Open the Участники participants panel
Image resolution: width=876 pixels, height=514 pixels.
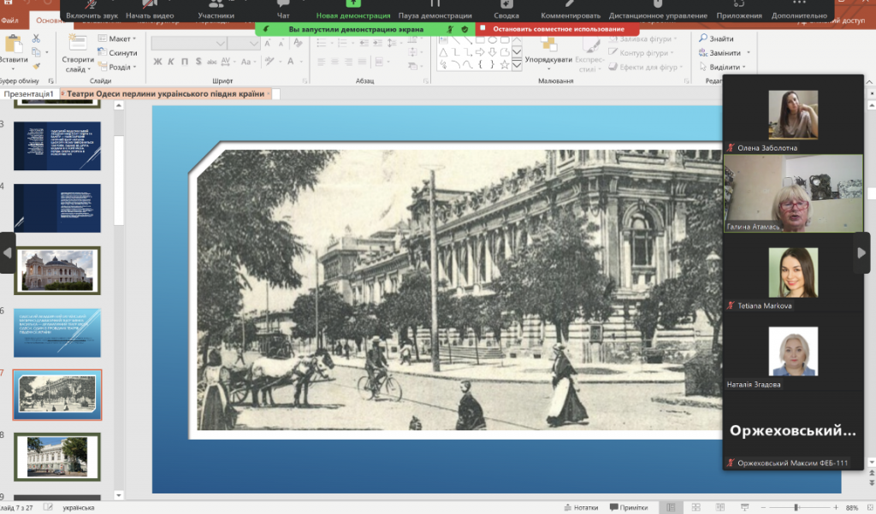(216, 10)
